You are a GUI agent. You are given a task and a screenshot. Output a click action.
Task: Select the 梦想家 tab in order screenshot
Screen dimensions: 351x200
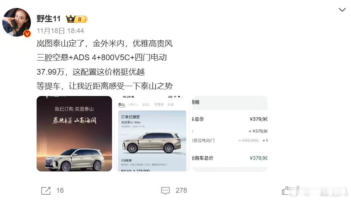[159, 104]
